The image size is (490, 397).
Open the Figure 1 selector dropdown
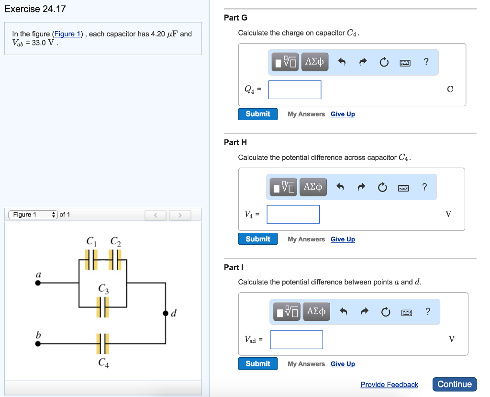[33, 215]
